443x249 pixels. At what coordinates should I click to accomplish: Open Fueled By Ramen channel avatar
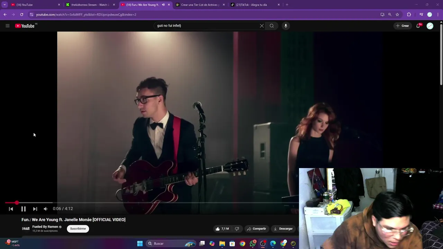tap(26, 229)
